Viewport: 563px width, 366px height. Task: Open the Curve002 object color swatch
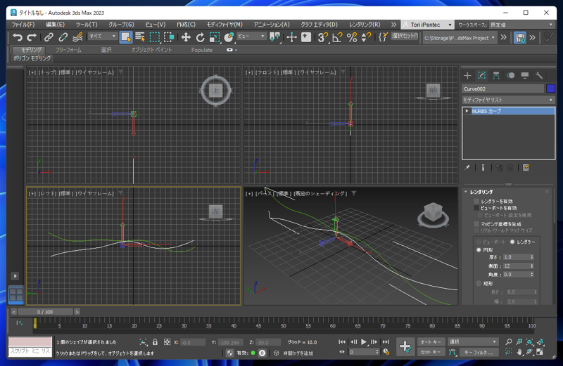click(550, 89)
